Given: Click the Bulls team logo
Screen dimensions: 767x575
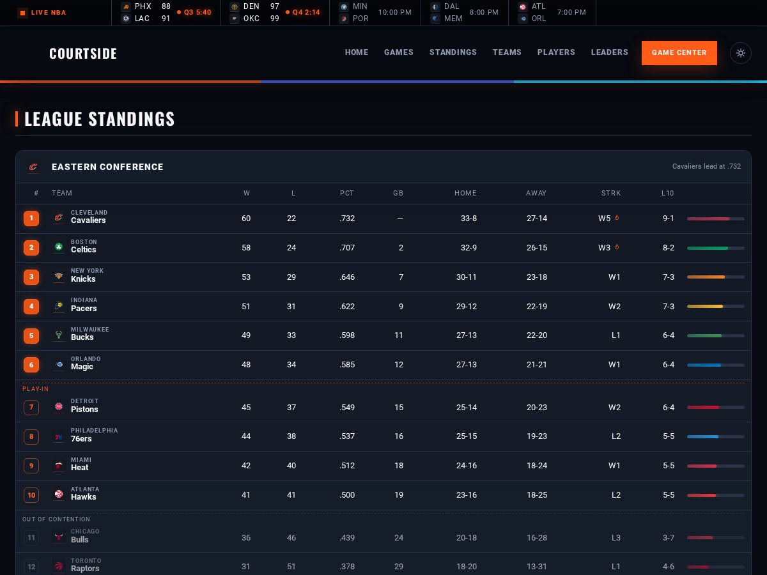Looking at the screenshot, I should click(x=59, y=537).
